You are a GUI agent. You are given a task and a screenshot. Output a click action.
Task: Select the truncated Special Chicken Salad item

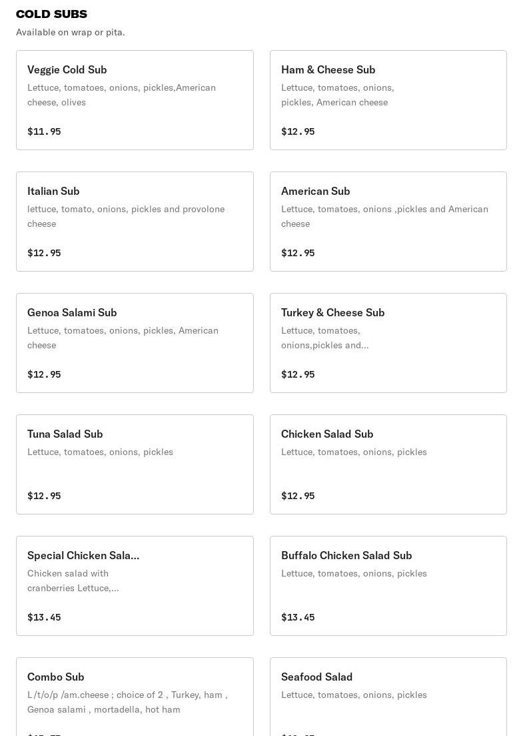coord(135,586)
